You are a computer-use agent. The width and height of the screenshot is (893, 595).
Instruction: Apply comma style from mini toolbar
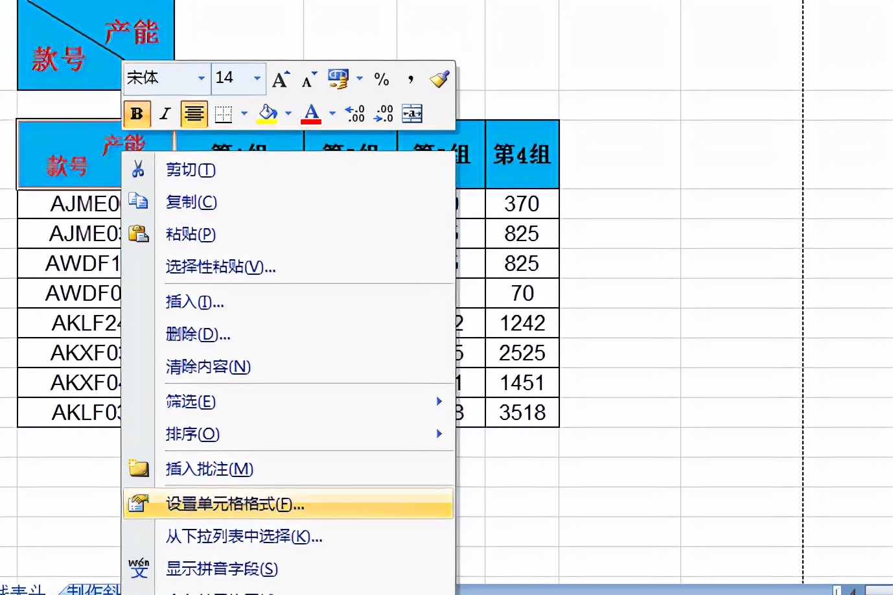411,79
